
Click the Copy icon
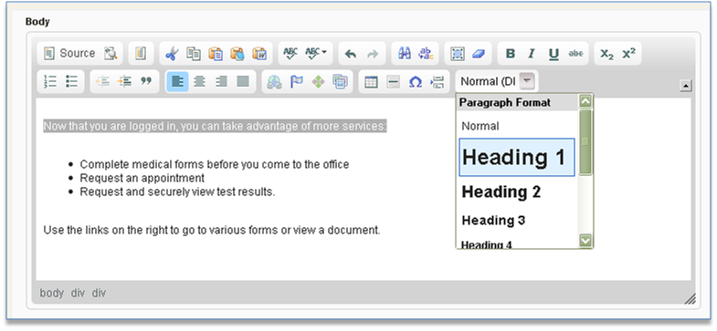pyautogui.click(x=194, y=54)
